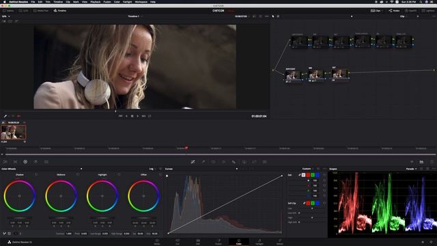
Task: Select the Scopes panel icon
Action: pyautogui.click(x=422, y=162)
